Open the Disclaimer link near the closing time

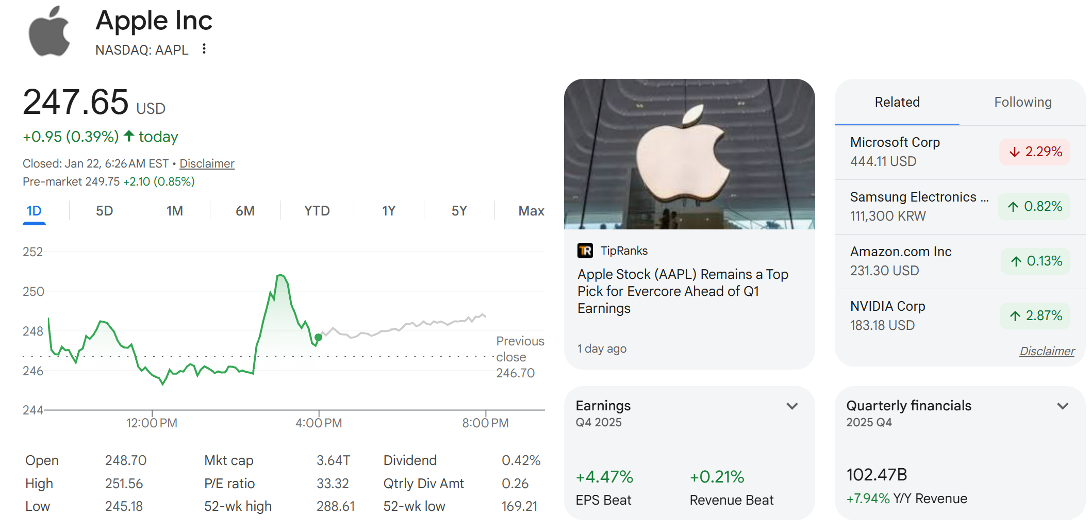(207, 163)
